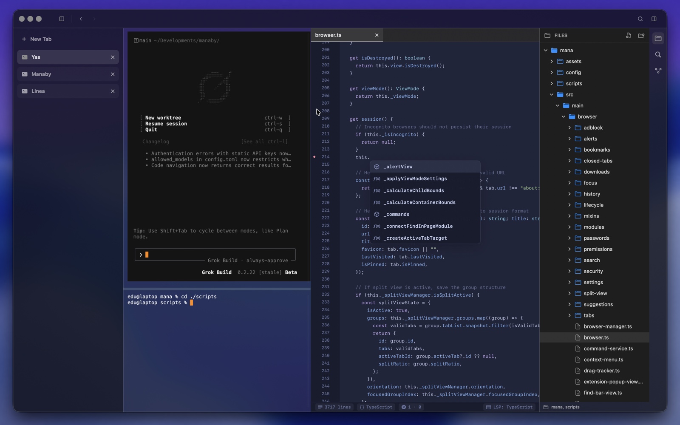Click the FILES panel header folder icon
The image size is (680, 425).
click(547, 35)
